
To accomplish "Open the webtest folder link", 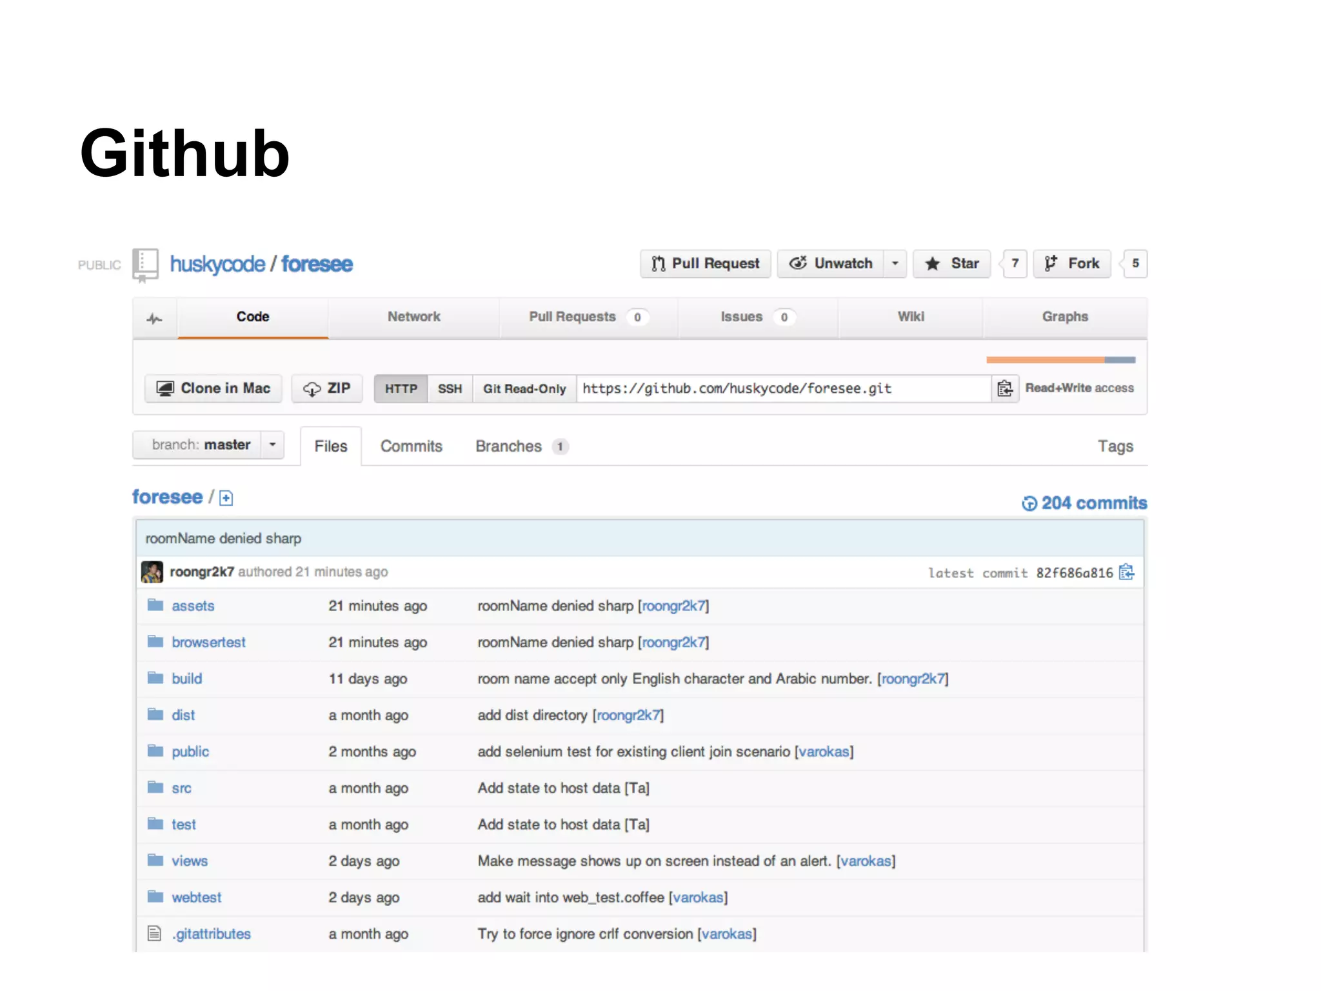I will pyautogui.click(x=196, y=897).
